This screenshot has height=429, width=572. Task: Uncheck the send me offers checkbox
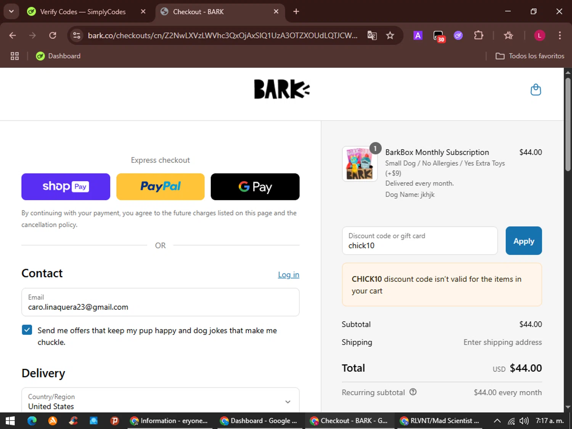pos(27,330)
